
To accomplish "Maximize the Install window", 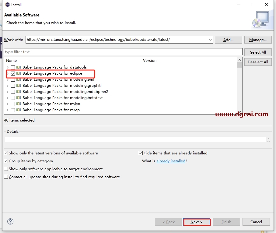I will point(253,5).
